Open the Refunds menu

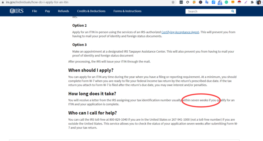point(63,11)
